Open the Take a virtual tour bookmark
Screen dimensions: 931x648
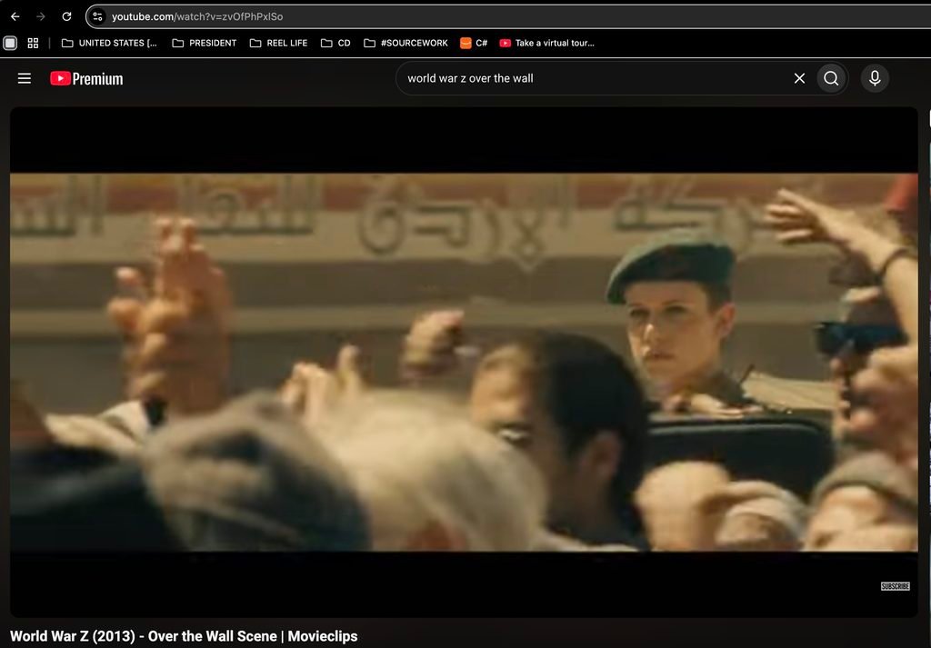point(546,43)
